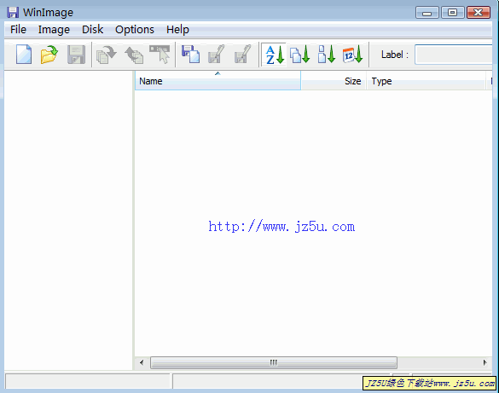
Task: Click the New image icon
Action: [x=24, y=55]
